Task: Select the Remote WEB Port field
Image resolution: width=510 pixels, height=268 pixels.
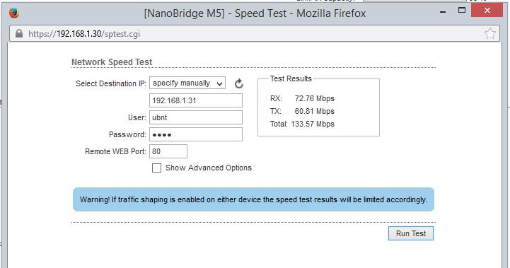Action: [168, 151]
